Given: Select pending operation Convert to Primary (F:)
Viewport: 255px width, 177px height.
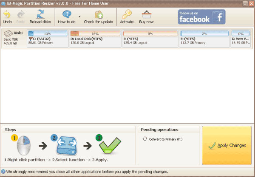Looking at the screenshot, I should click(166, 139).
